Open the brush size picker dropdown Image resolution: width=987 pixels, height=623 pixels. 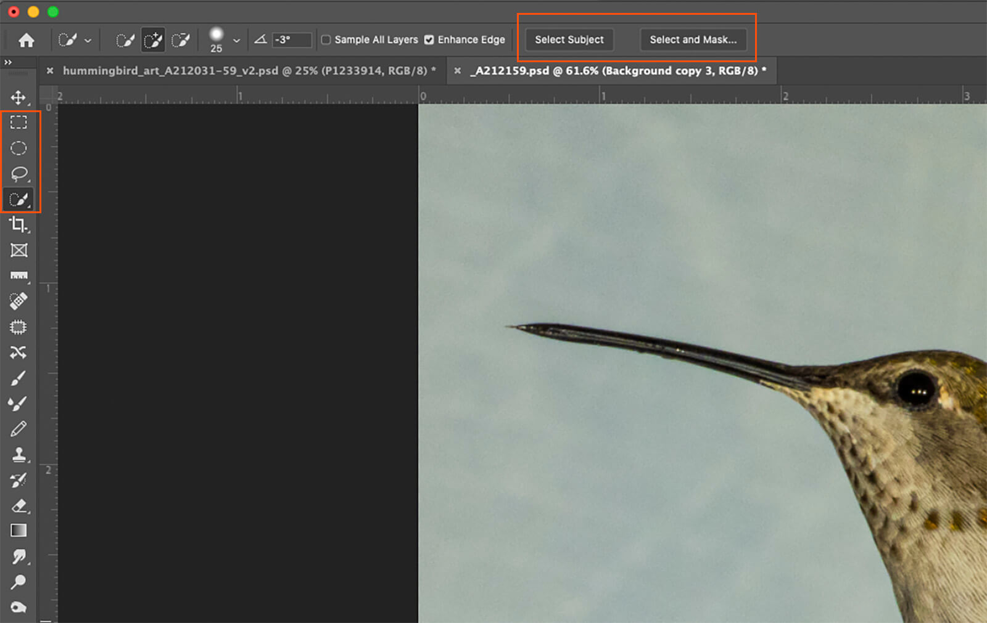[x=236, y=41]
